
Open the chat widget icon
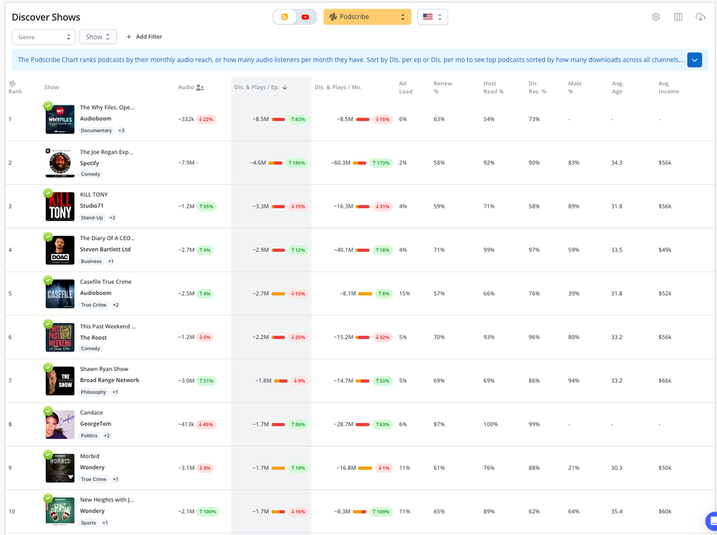pyautogui.click(x=711, y=521)
